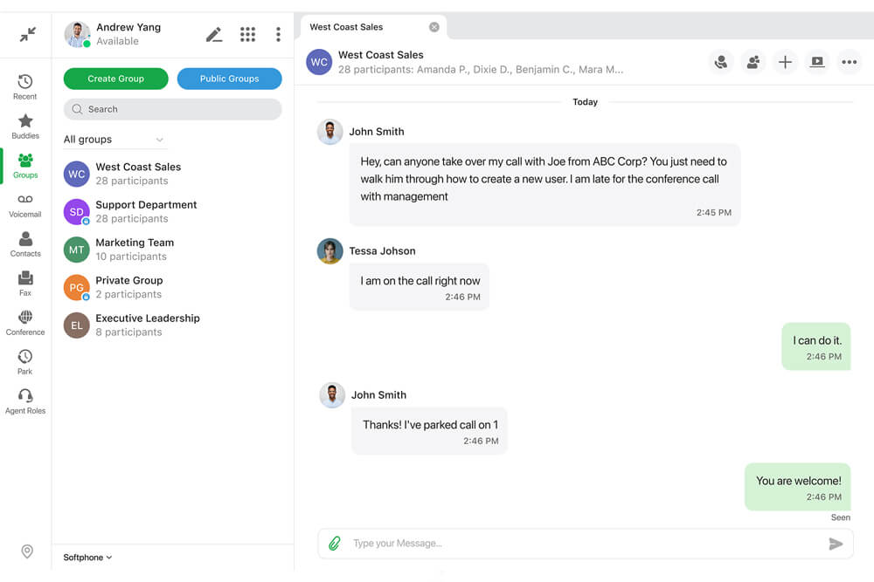
Task: Open the Recent section in sidebar
Action: click(x=25, y=86)
